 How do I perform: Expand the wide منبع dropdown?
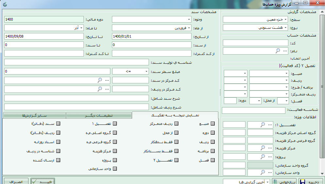[x=286, y=74]
